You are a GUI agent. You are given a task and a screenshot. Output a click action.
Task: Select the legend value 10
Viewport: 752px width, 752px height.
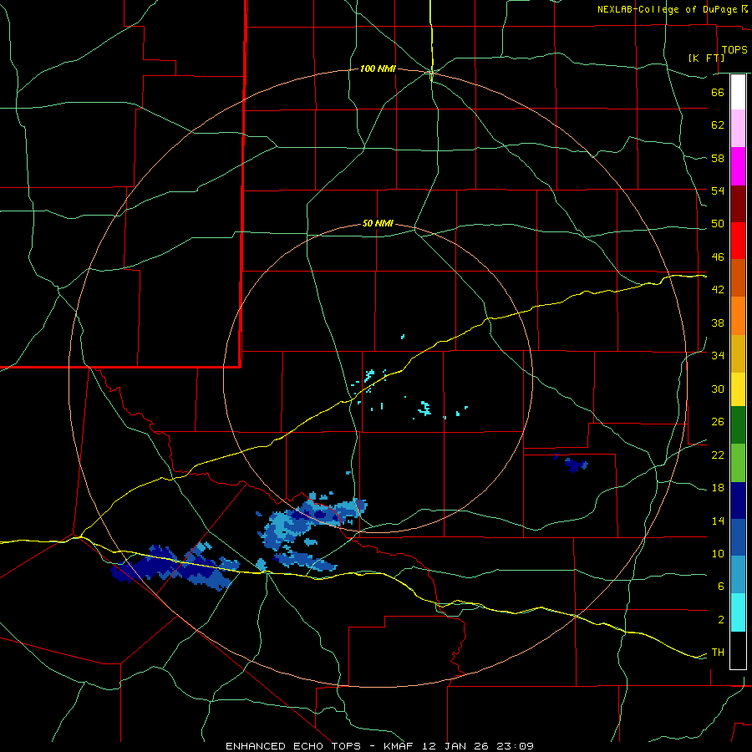pos(718,554)
